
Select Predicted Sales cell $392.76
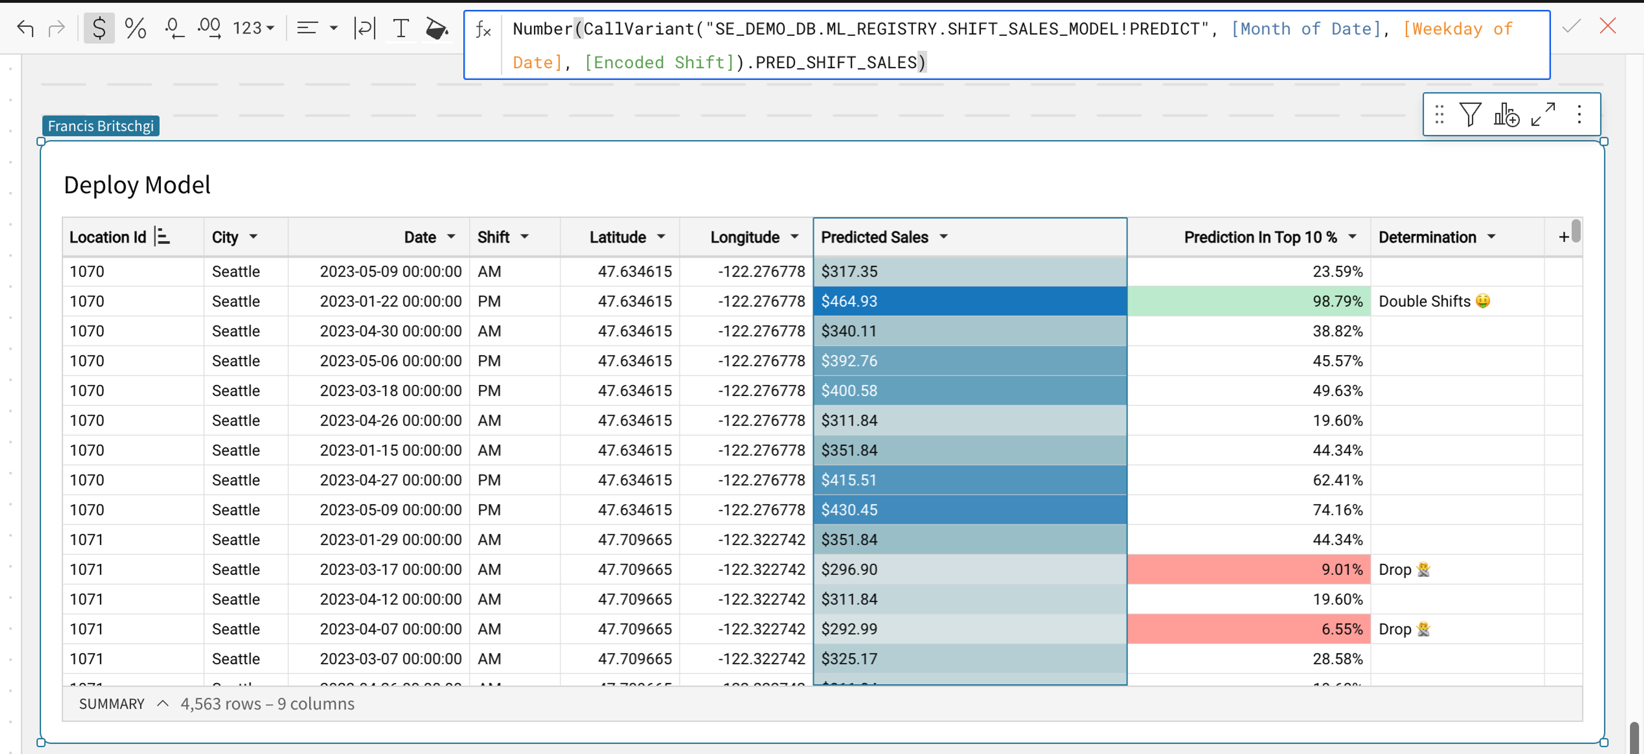tap(970, 361)
